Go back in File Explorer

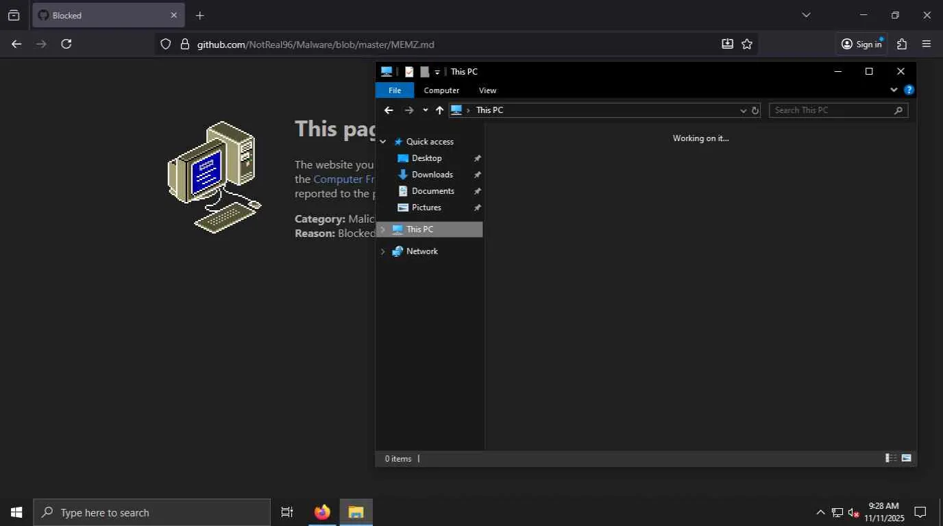tap(389, 110)
